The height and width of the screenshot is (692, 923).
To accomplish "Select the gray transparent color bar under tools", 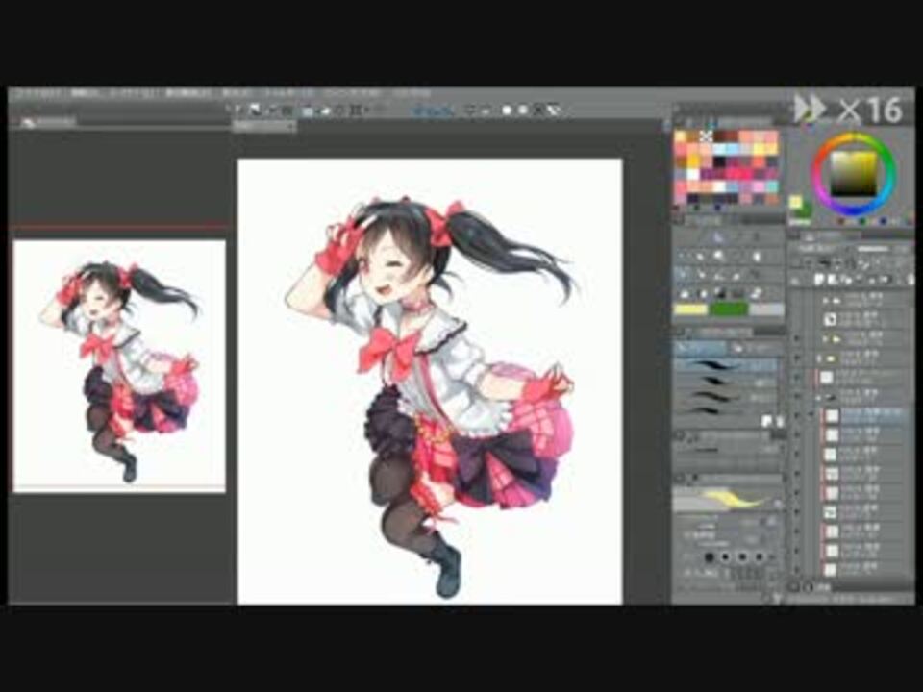I will tap(766, 309).
